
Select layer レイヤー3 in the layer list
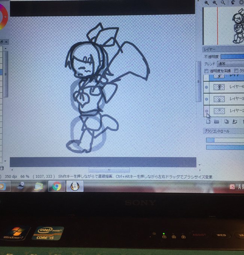(x=227, y=99)
